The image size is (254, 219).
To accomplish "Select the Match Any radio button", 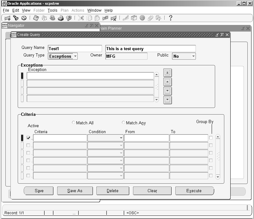I will 124,122.
